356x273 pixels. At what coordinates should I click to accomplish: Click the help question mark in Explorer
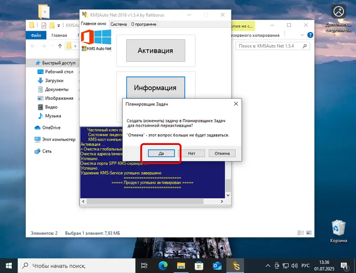tap(311, 35)
